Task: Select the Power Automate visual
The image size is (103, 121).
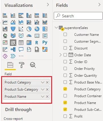Action: point(13,56)
